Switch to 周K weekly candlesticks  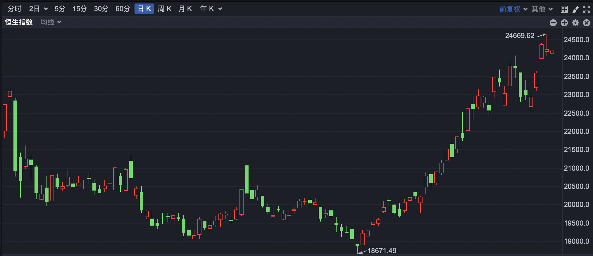pyautogui.click(x=164, y=9)
